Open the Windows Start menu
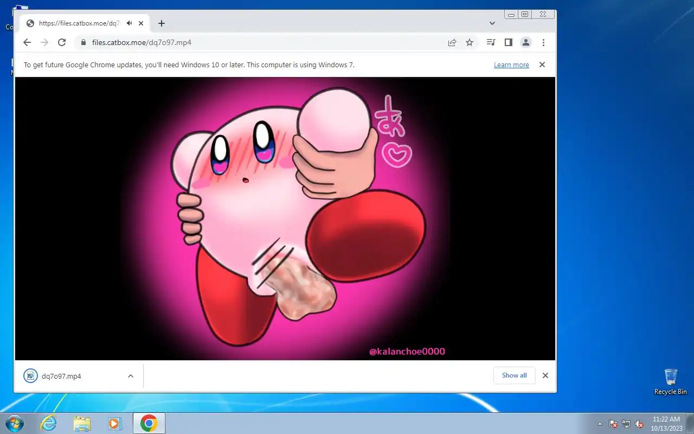This screenshot has width=694, height=434. point(15,423)
